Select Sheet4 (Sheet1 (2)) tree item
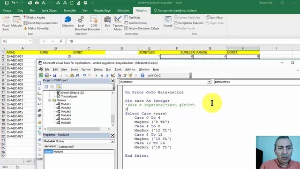Screen dimensions: 300x169 point(72,93)
